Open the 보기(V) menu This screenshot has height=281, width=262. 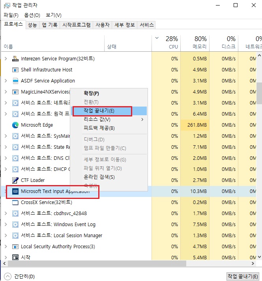(54, 15)
